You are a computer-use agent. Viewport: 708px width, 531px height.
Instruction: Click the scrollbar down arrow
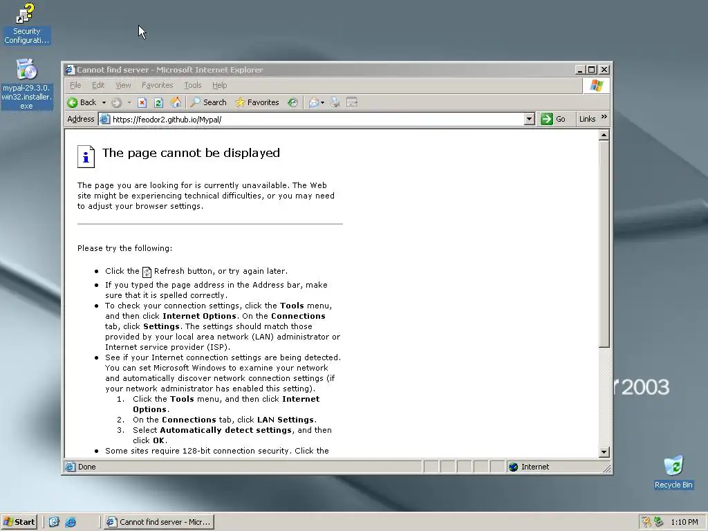(604, 452)
